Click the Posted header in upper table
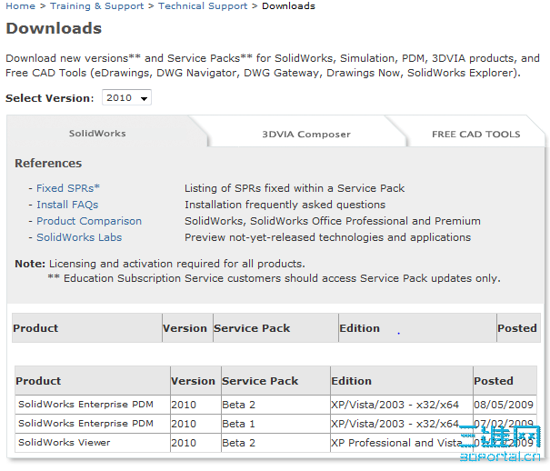The width and height of the screenshot is (550, 471). (x=517, y=328)
